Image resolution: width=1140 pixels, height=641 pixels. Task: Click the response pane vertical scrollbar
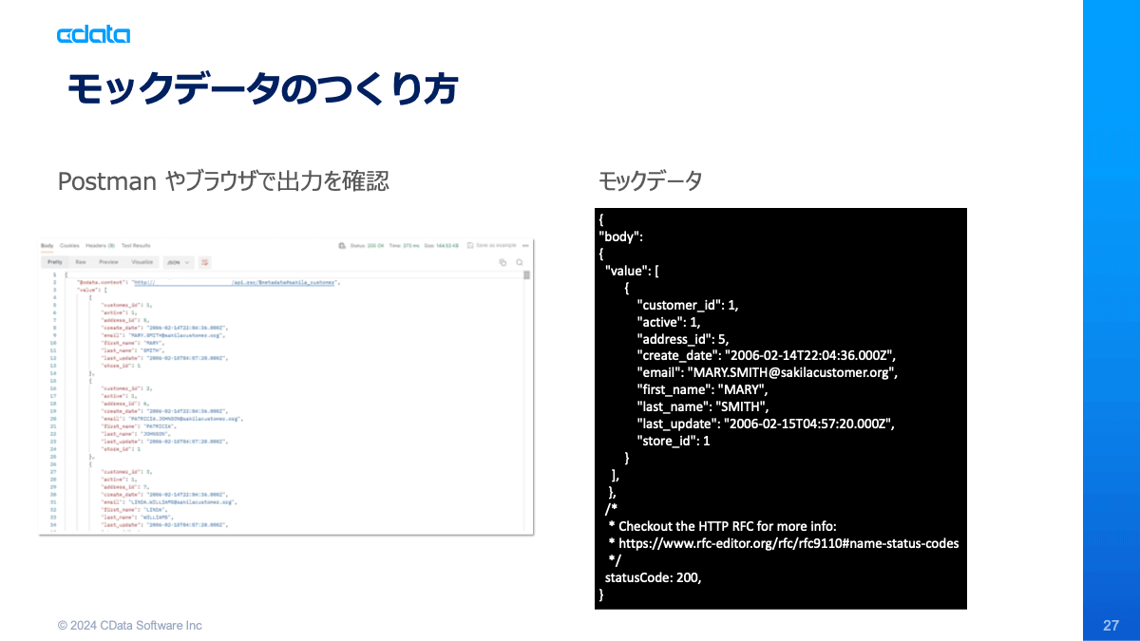[526, 399]
